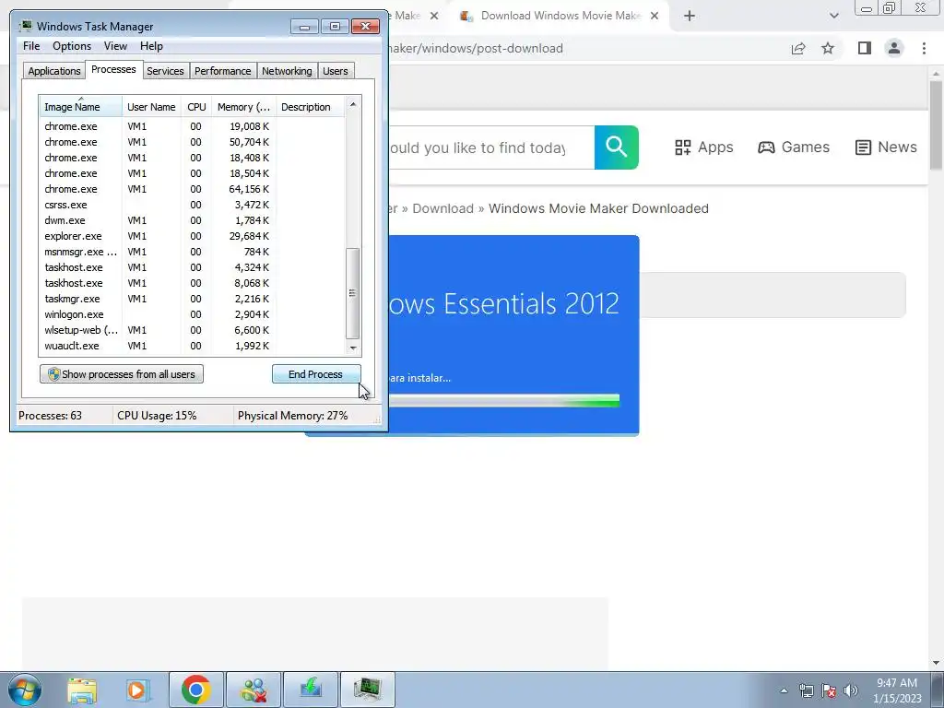Screen dimensions: 944x708
Task: Click End Process button
Action: pyautogui.click(x=316, y=374)
